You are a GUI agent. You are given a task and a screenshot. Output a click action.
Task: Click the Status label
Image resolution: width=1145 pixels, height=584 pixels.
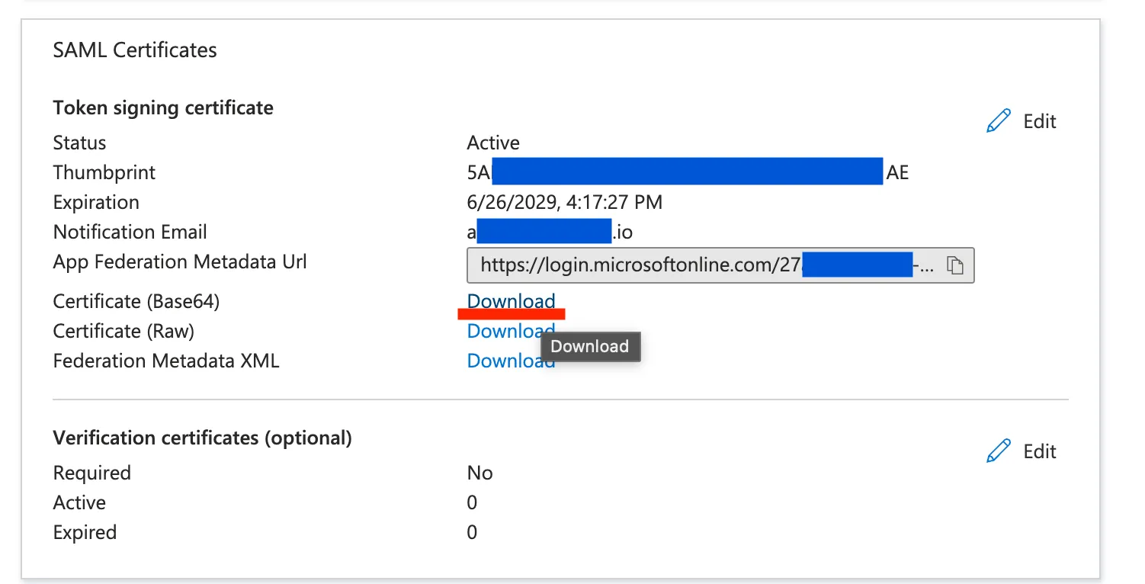[79, 143]
